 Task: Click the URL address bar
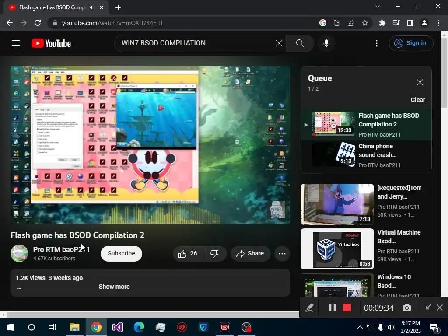183,23
